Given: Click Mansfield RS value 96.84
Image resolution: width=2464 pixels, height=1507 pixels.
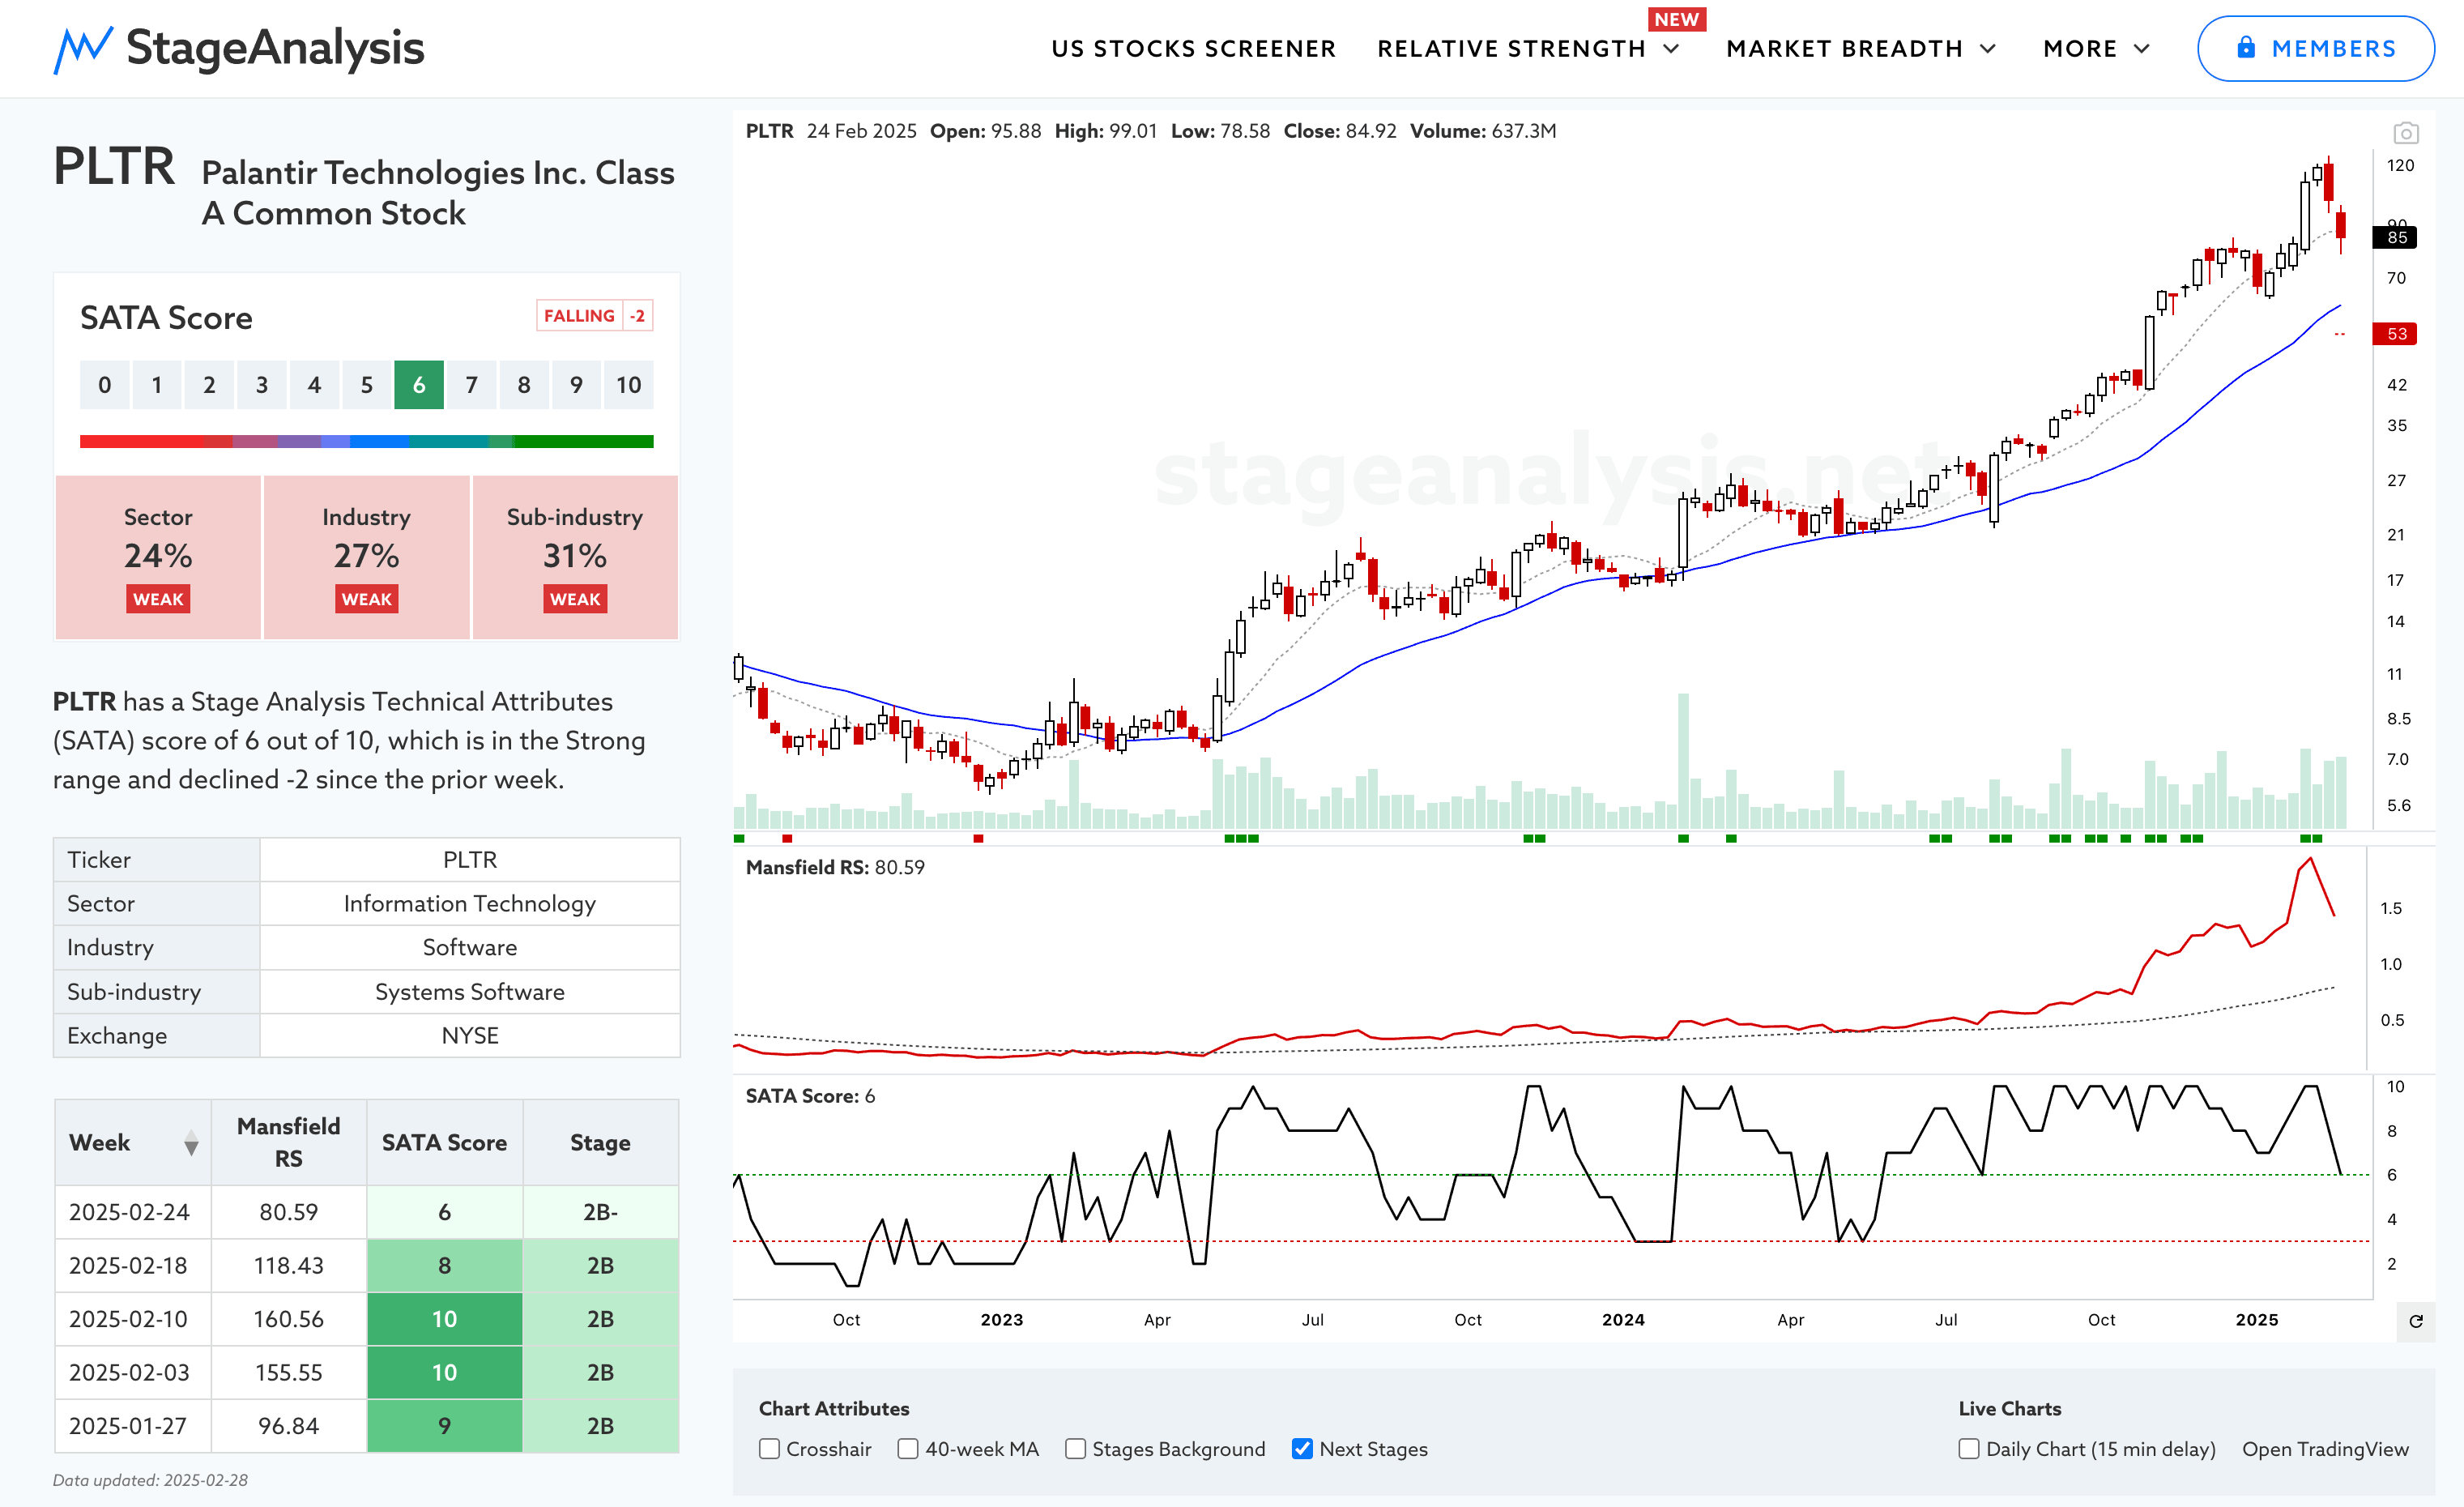Looking at the screenshot, I should point(289,1426).
